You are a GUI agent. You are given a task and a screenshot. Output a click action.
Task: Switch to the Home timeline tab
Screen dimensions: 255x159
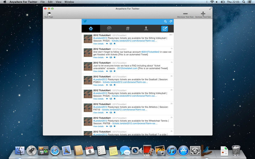coord(91,29)
